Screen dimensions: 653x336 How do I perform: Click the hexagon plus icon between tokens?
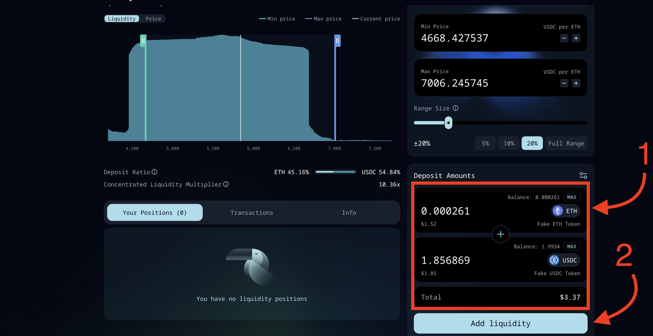(x=500, y=234)
